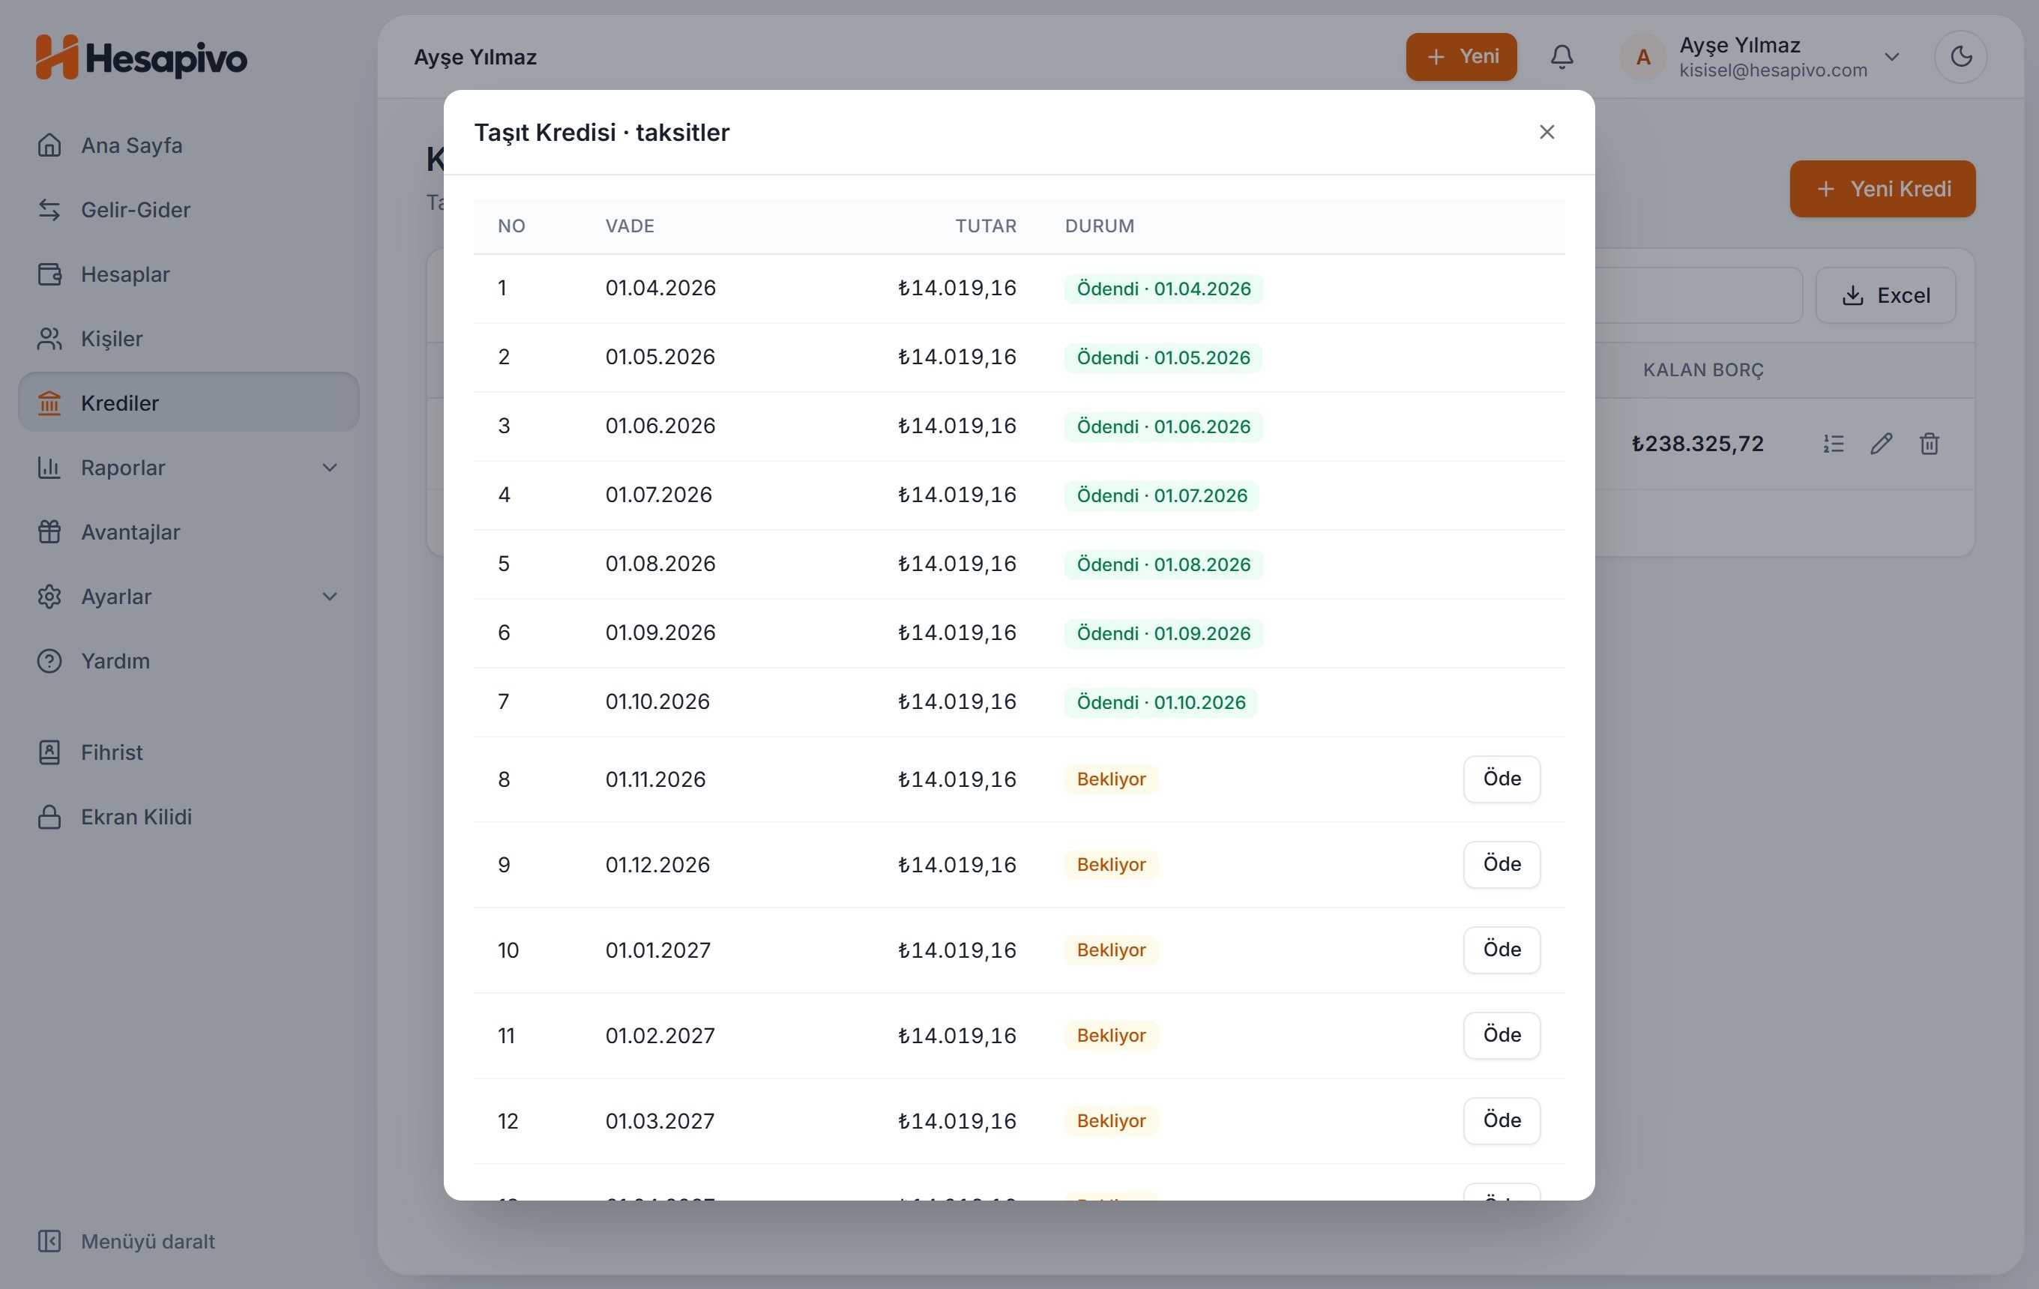
Task: Open the notifications bell
Action: (x=1561, y=57)
